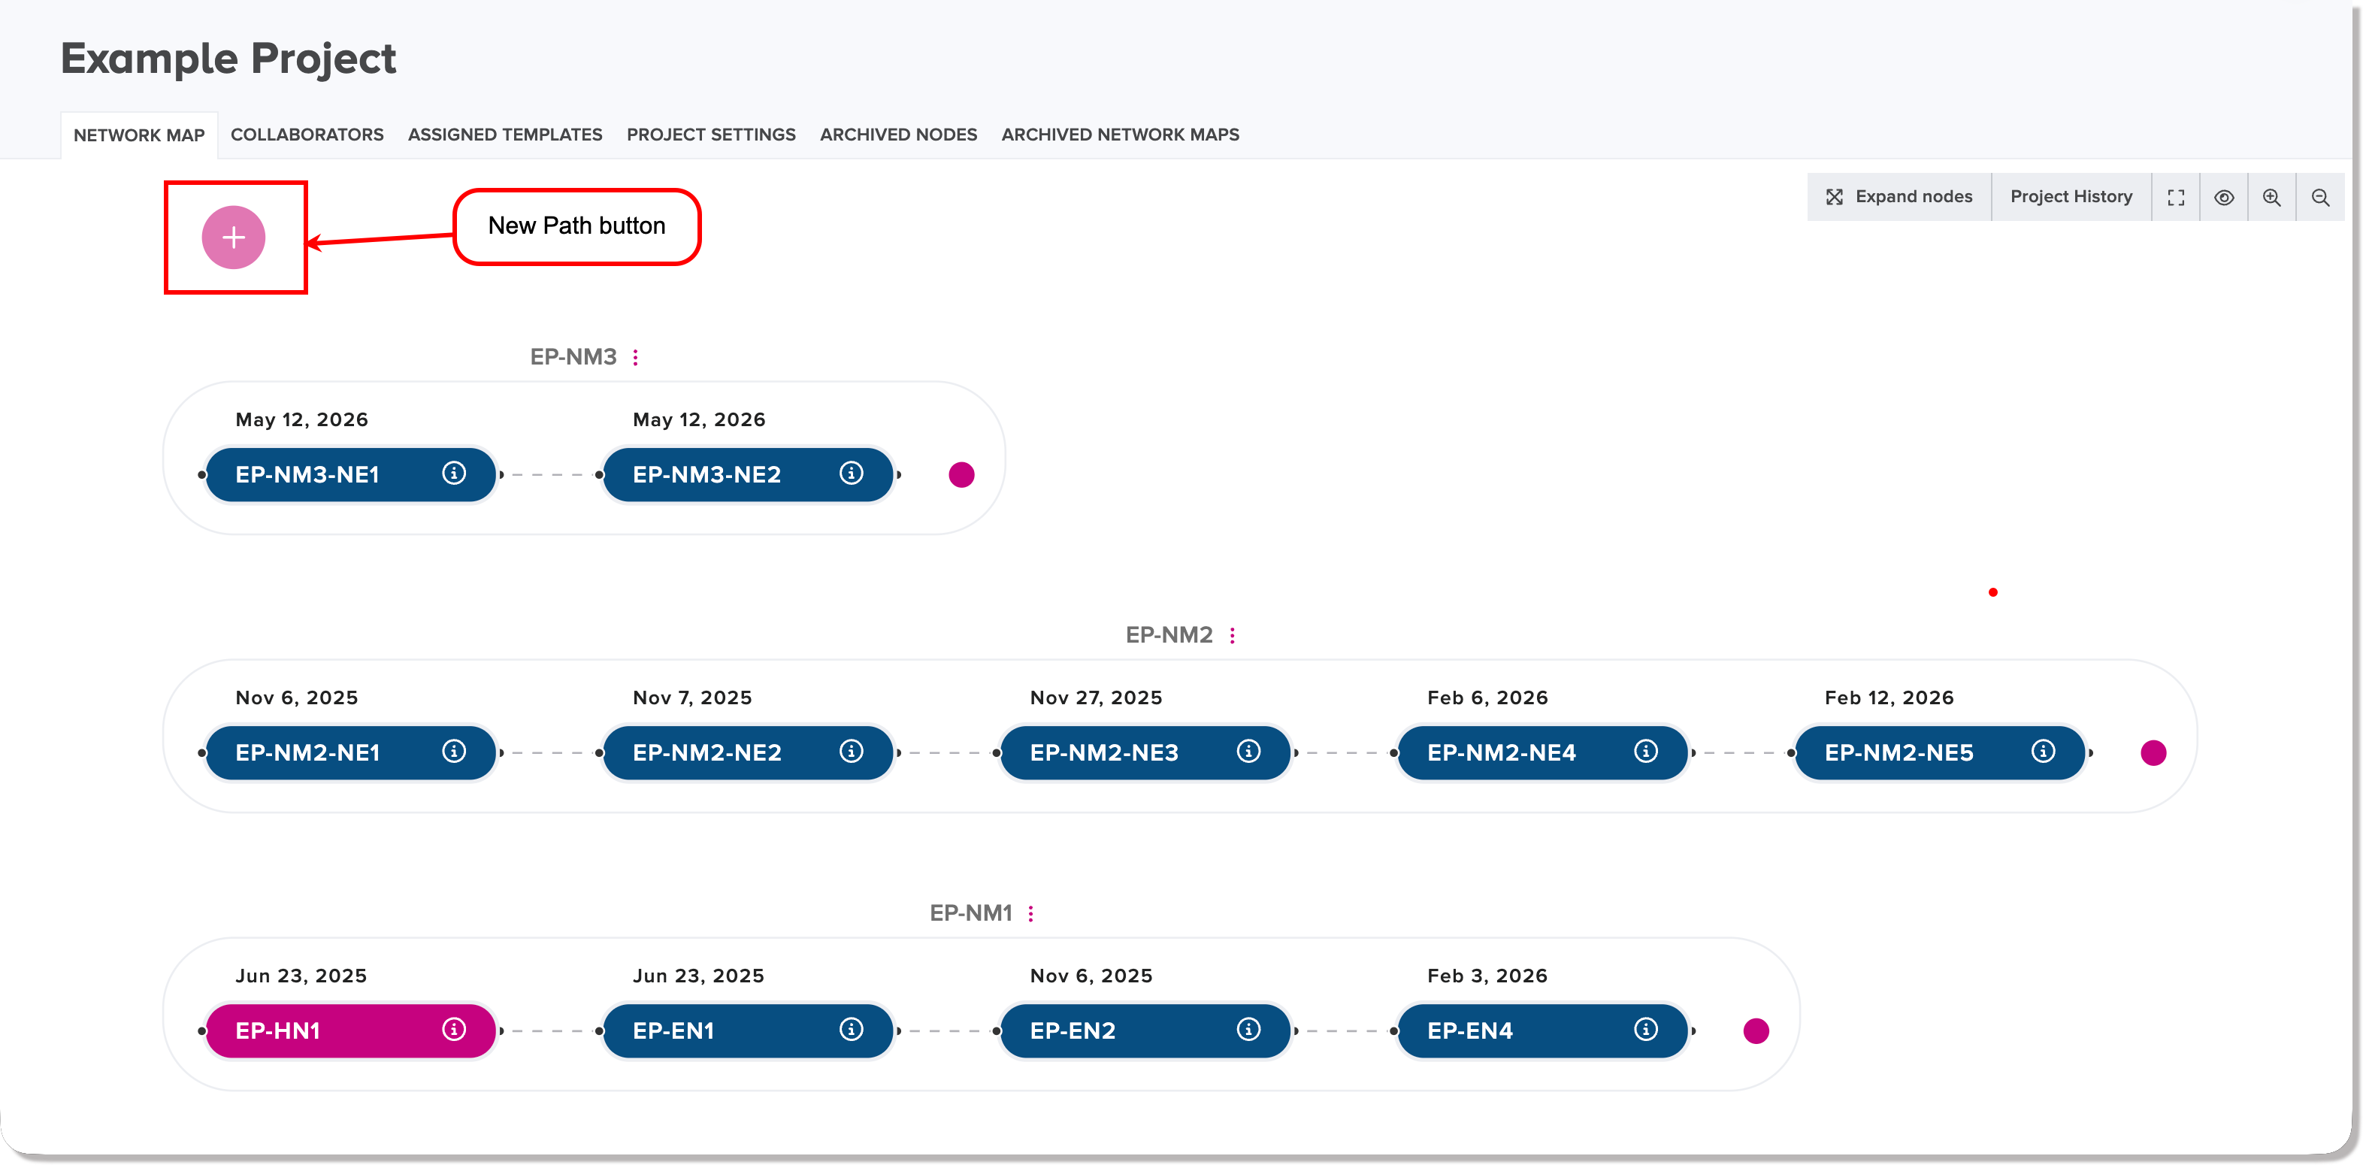Click the Feb 3, 2026 date label
The height and width of the screenshot is (1165, 2363).
[x=1487, y=975]
